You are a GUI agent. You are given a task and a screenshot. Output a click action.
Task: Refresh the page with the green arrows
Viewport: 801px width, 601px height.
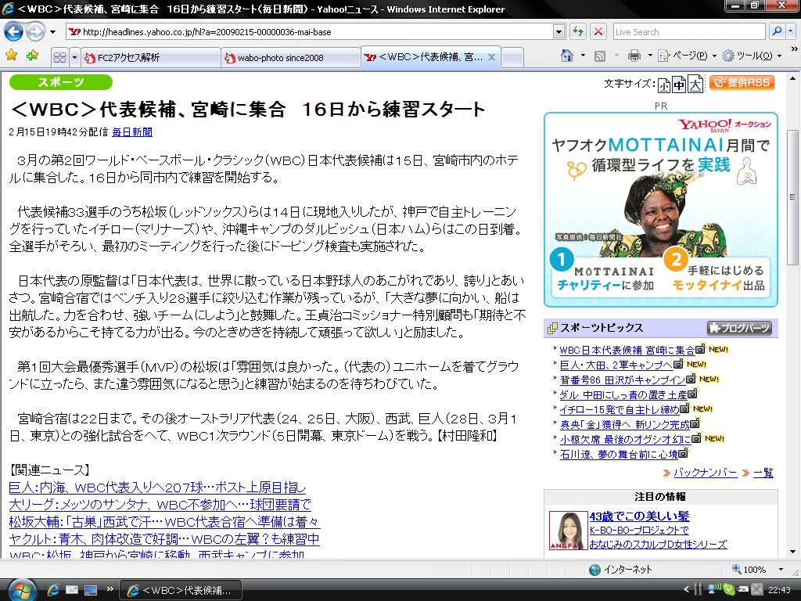click(x=578, y=31)
